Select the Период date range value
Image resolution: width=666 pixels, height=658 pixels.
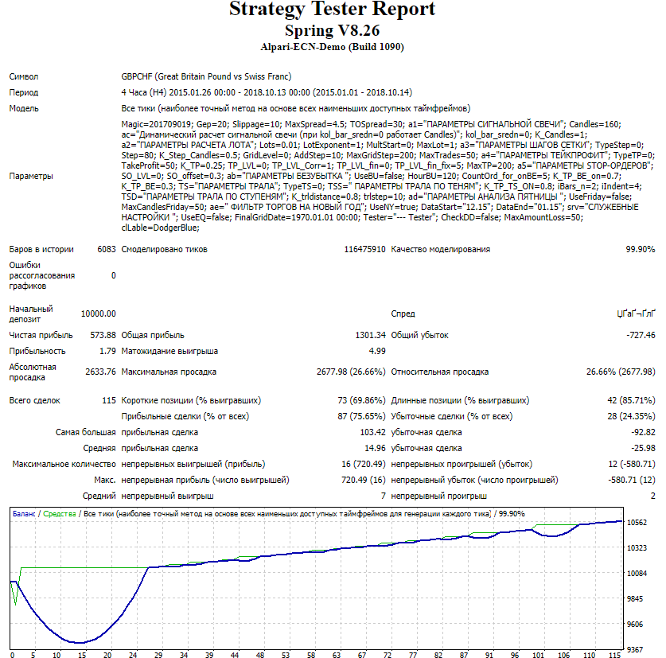(x=264, y=92)
